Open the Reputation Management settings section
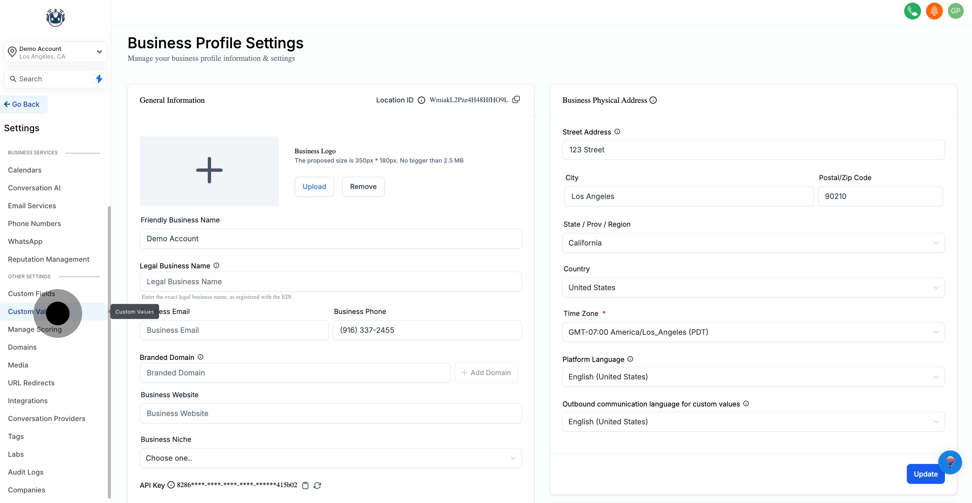972x503 pixels. click(x=48, y=259)
